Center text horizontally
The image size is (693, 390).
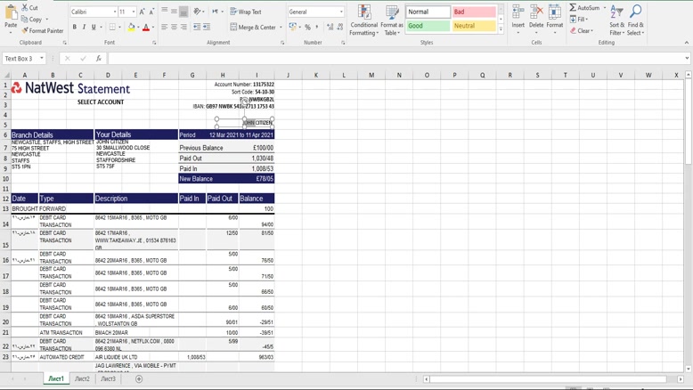click(174, 28)
